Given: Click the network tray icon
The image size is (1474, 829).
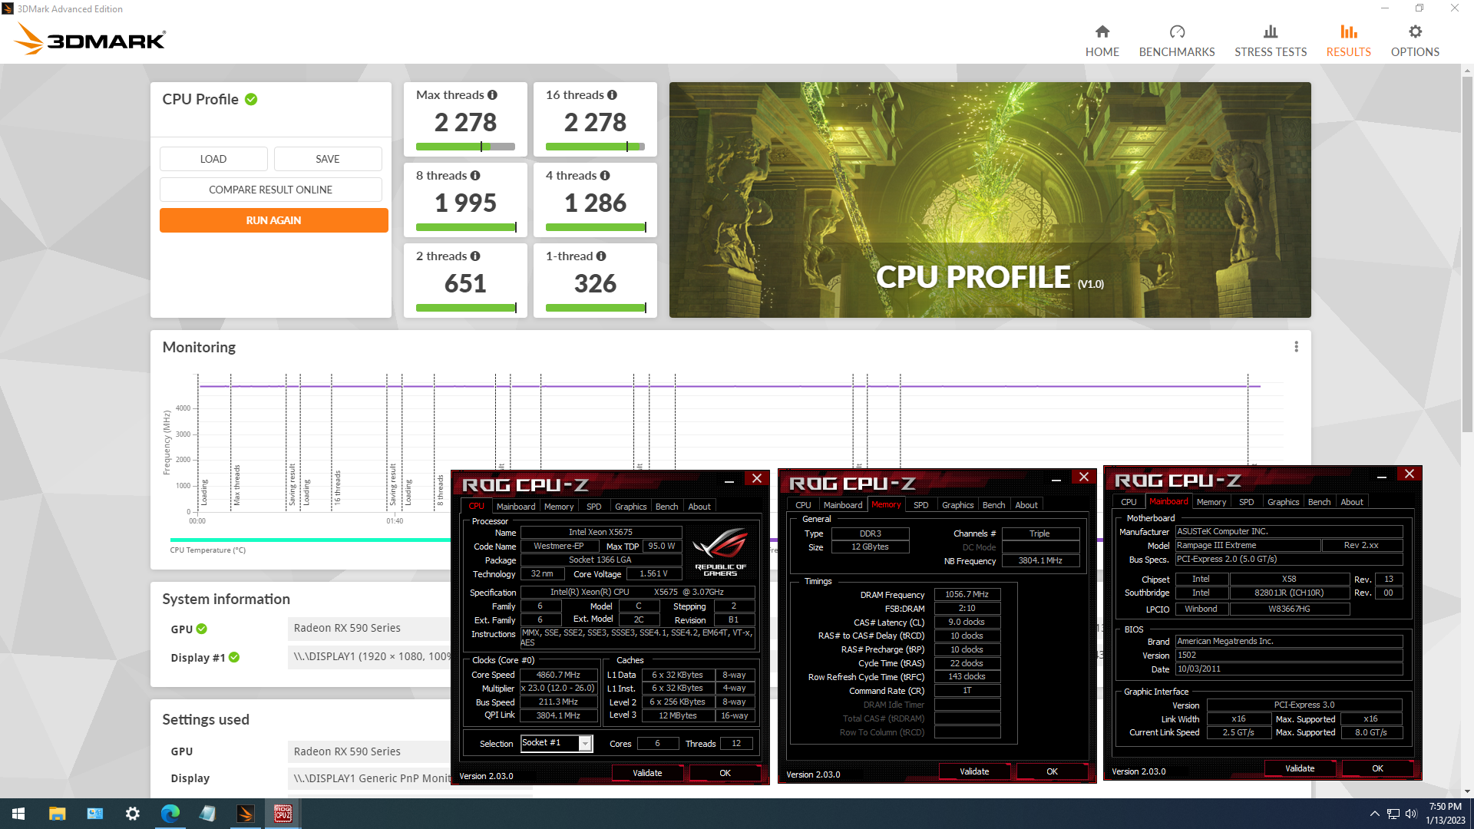Looking at the screenshot, I should coord(1393,814).
